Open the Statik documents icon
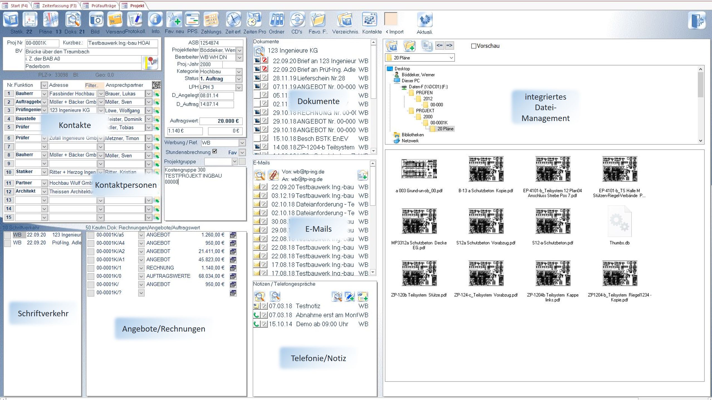712x400 pixels. coord(11,20)
